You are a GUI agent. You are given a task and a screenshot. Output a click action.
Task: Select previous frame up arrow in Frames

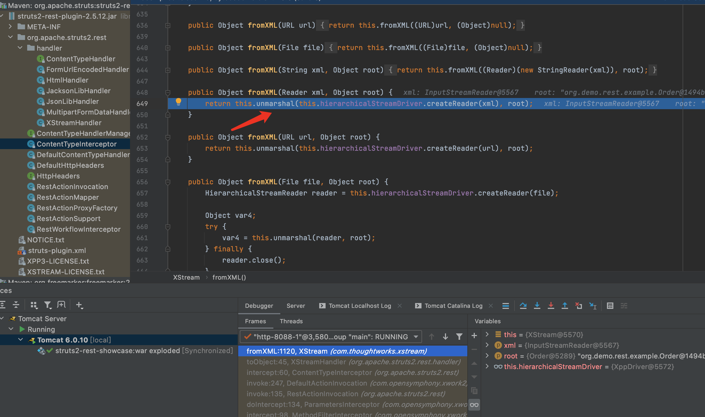tap(431, 337)
